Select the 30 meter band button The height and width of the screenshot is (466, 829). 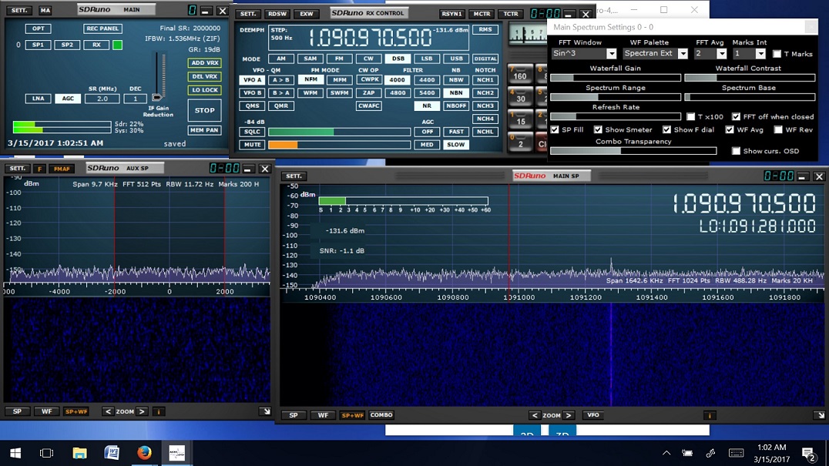(520, 97)
